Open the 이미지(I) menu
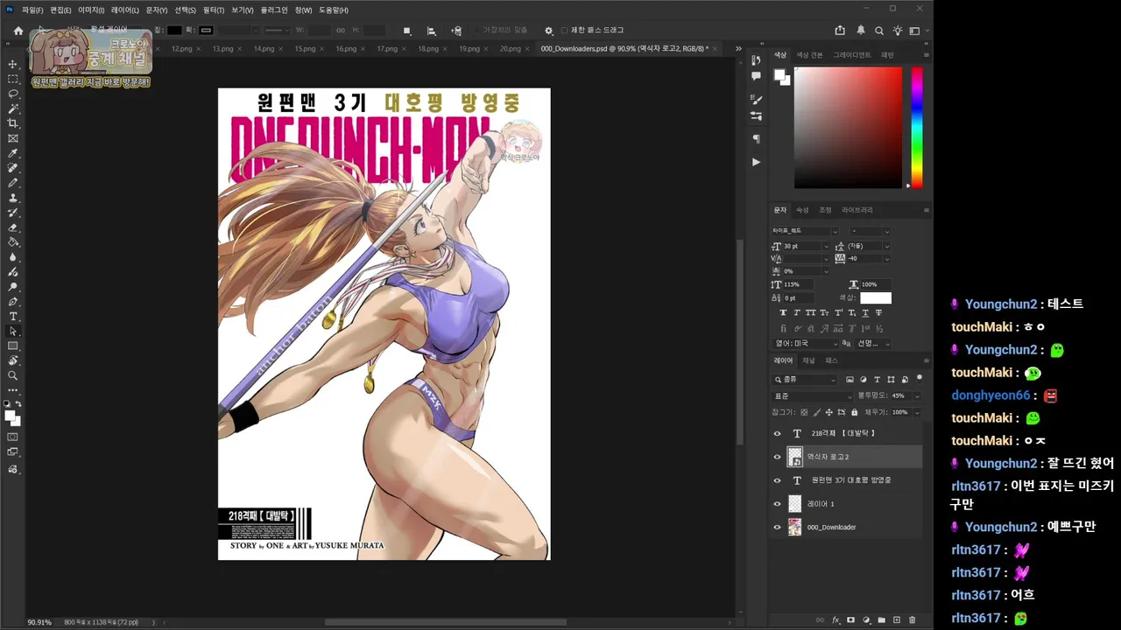This screenshot has width=1121, height=630. [x=91, y=10]
